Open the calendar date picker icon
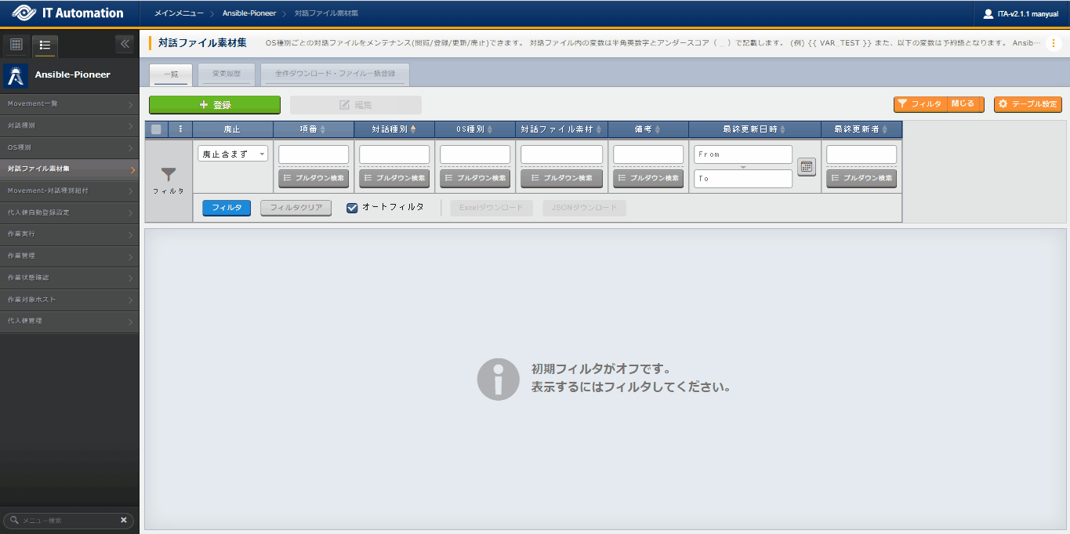 tap(807, 166)
